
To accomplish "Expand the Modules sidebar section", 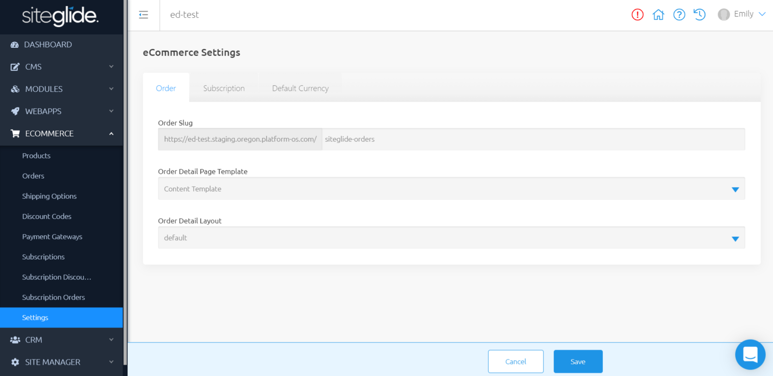I will [61, 89].
